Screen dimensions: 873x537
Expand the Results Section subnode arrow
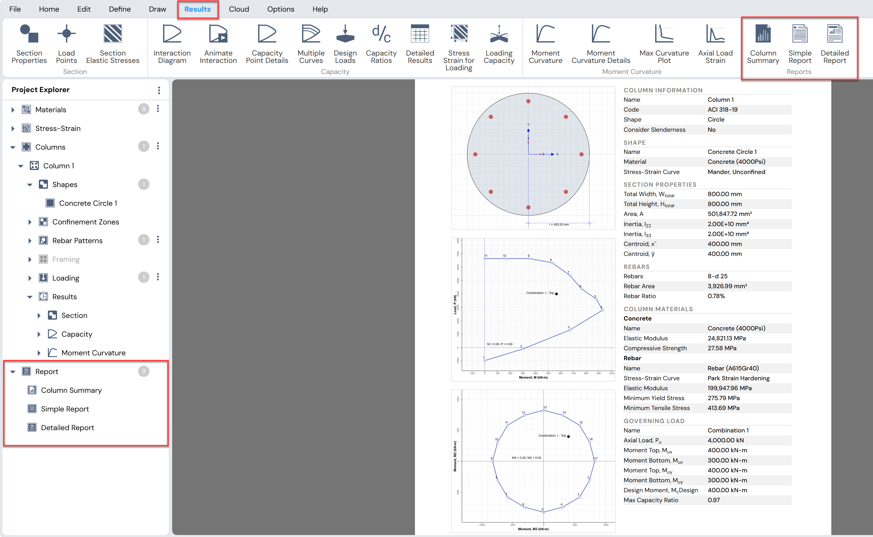point(39,315)
